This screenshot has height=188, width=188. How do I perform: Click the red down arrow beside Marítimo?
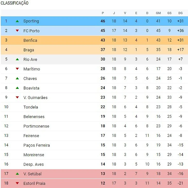point(17,69)
